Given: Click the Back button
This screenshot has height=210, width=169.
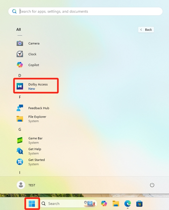Looking at the screenshot, I should (x=146, y=30).
